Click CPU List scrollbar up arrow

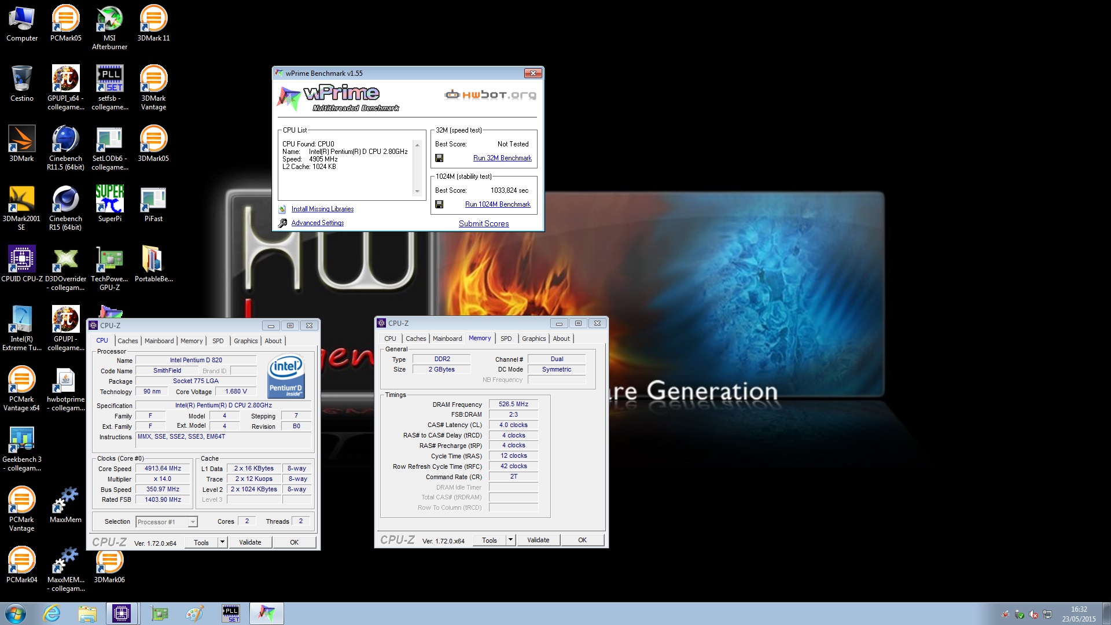pos(417,144)
